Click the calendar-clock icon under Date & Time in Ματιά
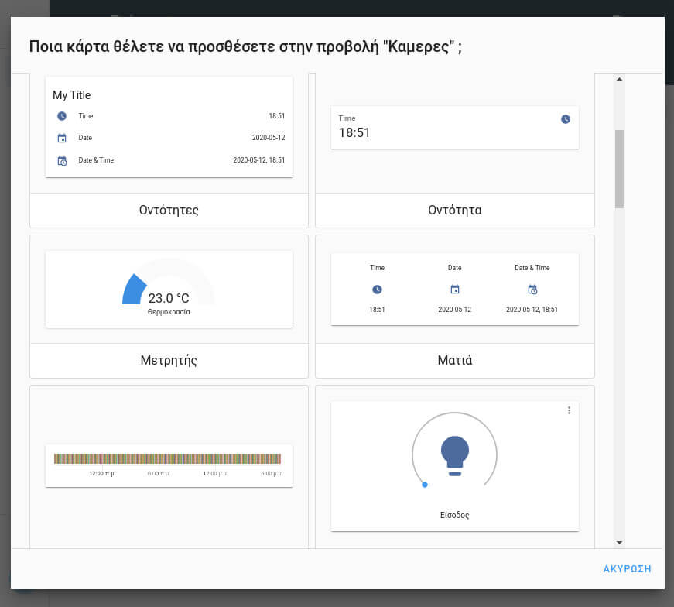Viewport: 674px width, 607px height. [532, 290]
